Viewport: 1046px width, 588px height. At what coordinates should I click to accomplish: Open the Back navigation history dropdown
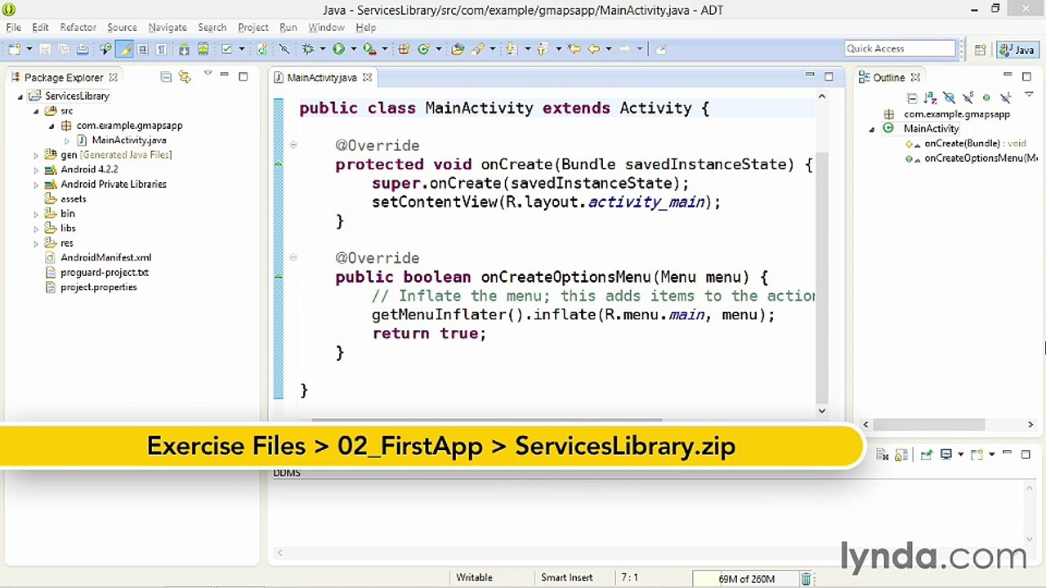click(609, 49)
